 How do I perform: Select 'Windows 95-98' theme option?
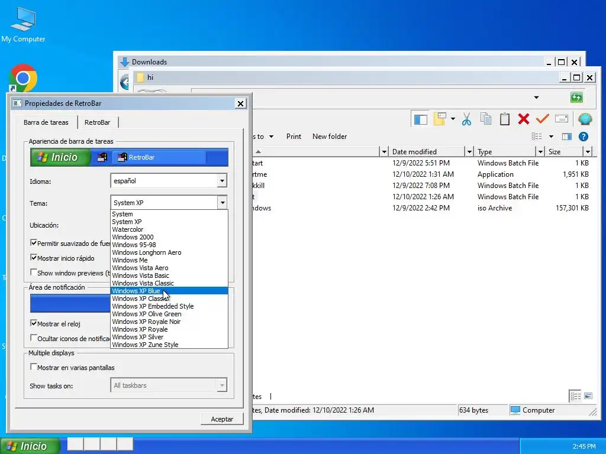coord(169,245)
